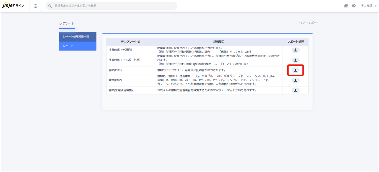379x172 pixels.
Task: Click the 記載項目 column header
Action: tap(219, 42)
